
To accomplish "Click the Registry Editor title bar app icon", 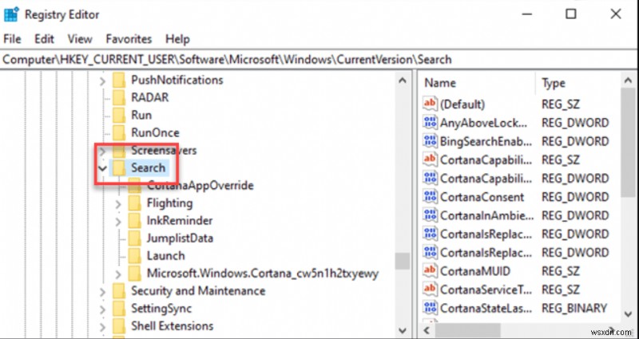I will [11, 14].
